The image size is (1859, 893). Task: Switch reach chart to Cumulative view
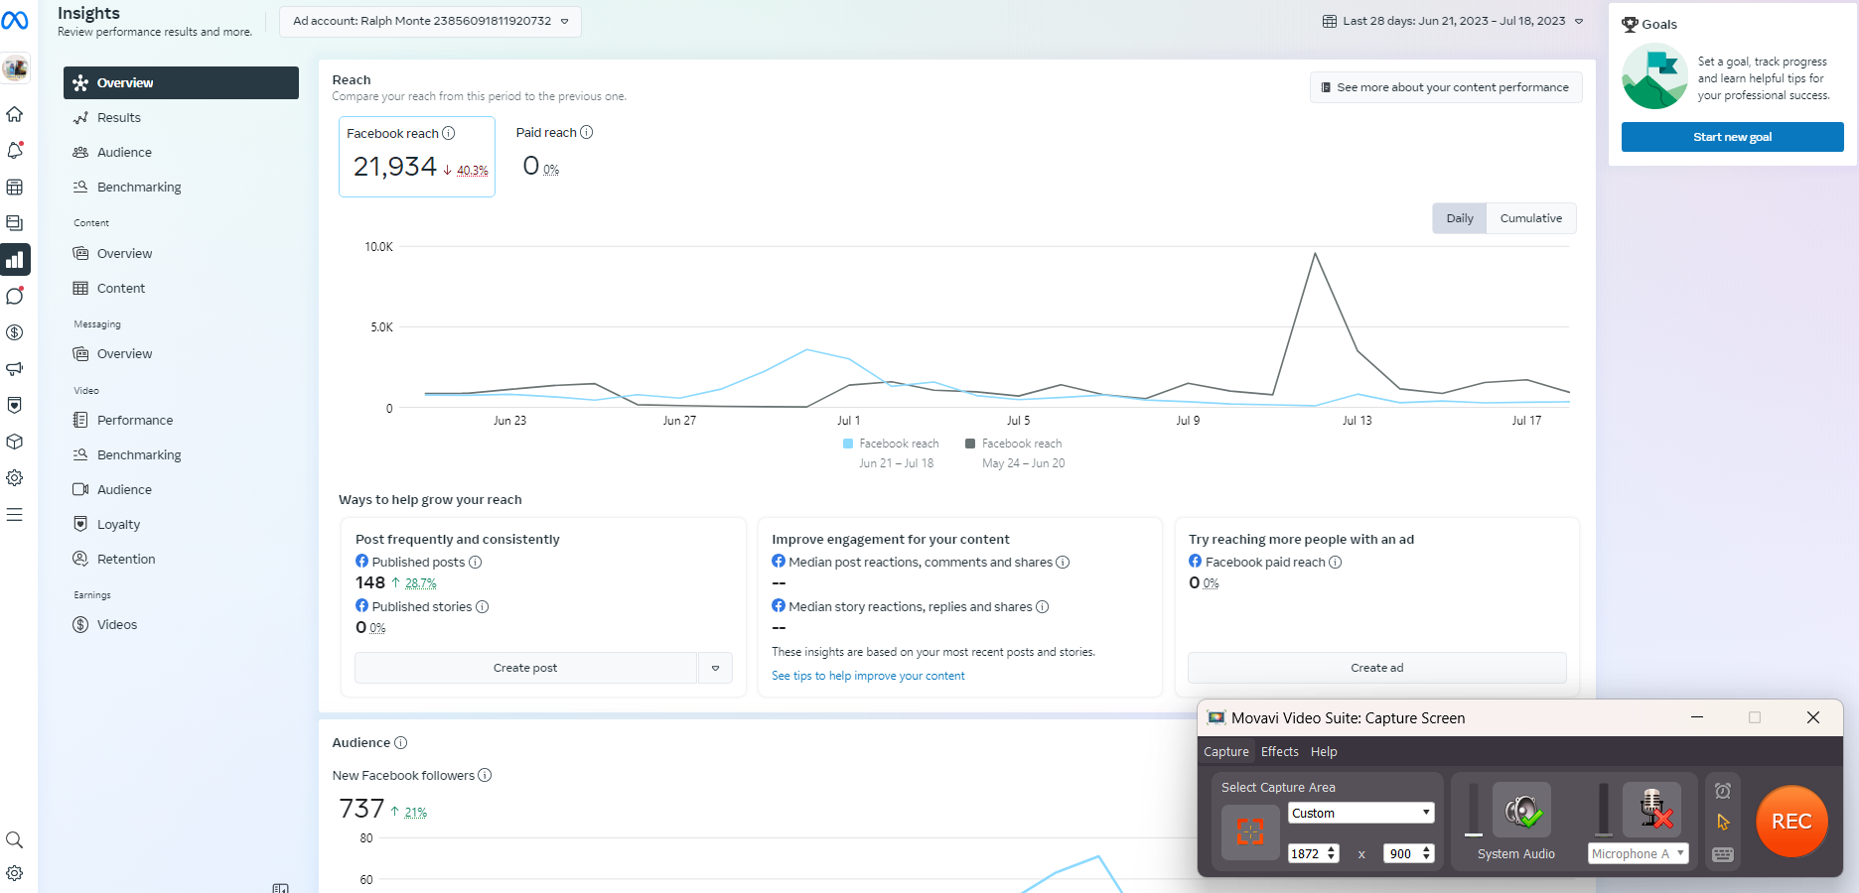pyautogui.click(x=1531, y=218)
